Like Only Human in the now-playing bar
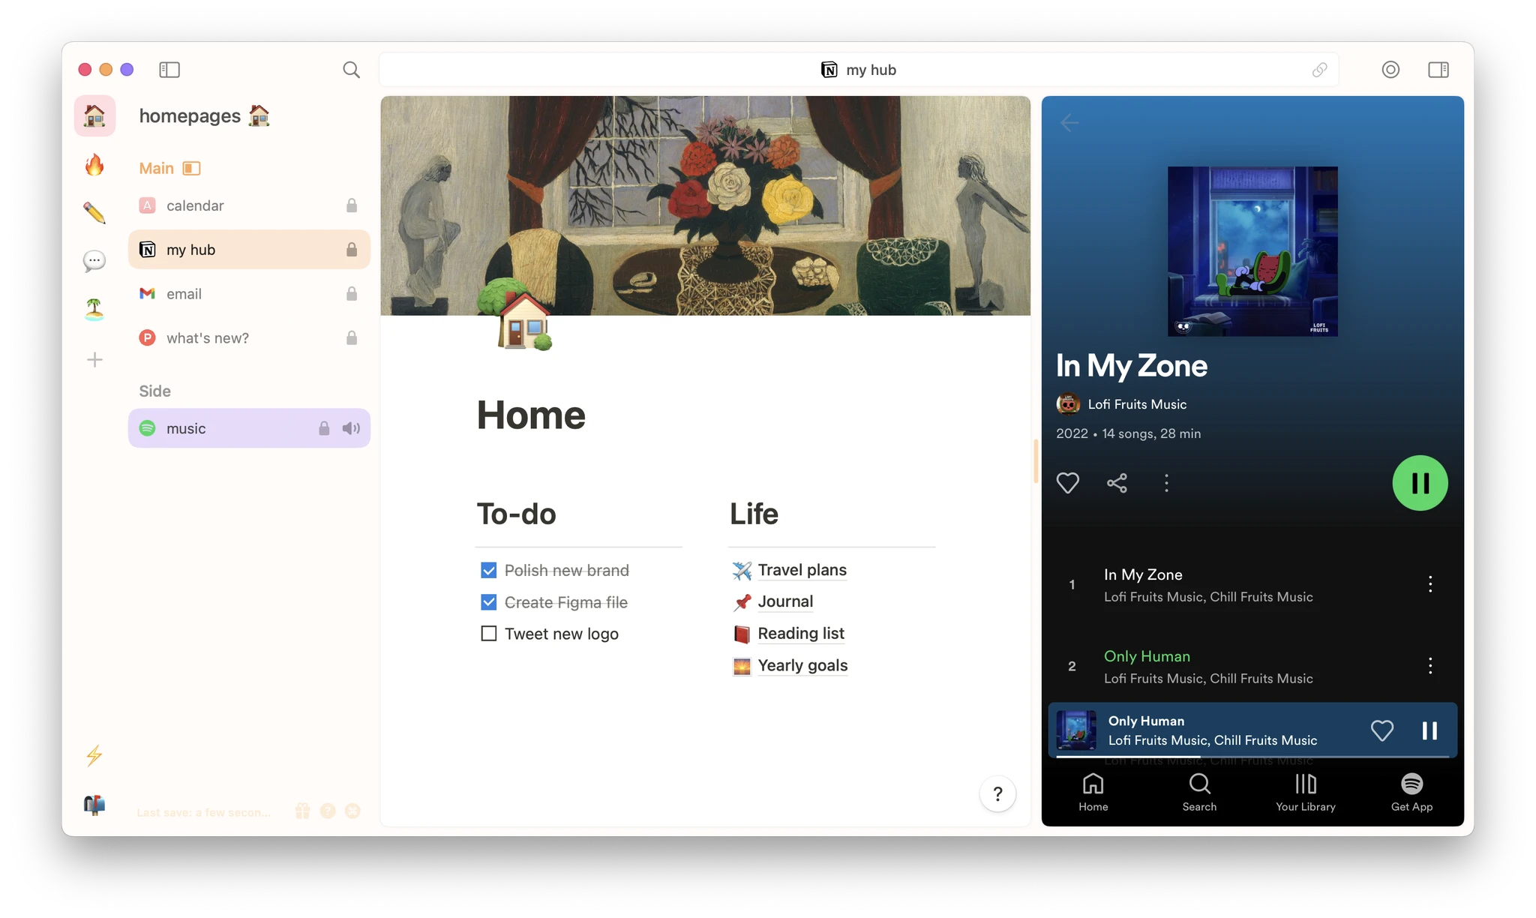The image size is (1536, 918). 1382,730
